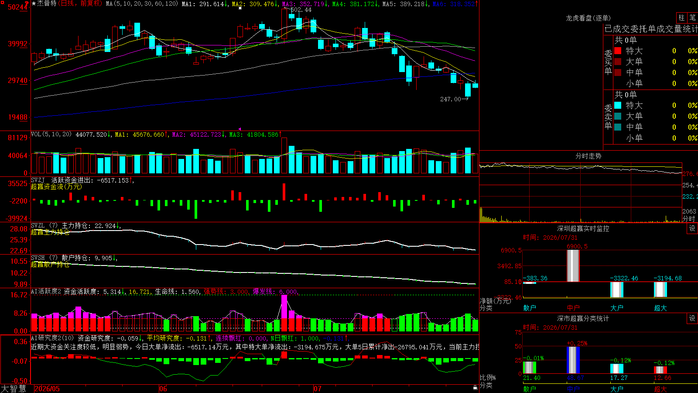Click the 06 month marker on timeline
Viewport: 698px width, 393px height.
(163, 389)
